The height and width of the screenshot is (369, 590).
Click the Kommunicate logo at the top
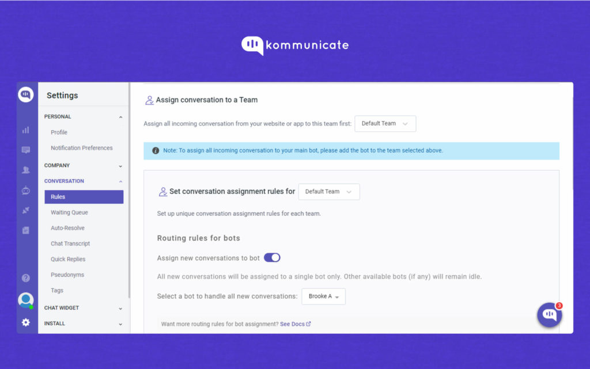294,45
